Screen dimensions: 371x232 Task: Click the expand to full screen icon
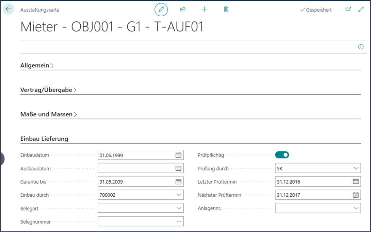click(x=361, y=10)
